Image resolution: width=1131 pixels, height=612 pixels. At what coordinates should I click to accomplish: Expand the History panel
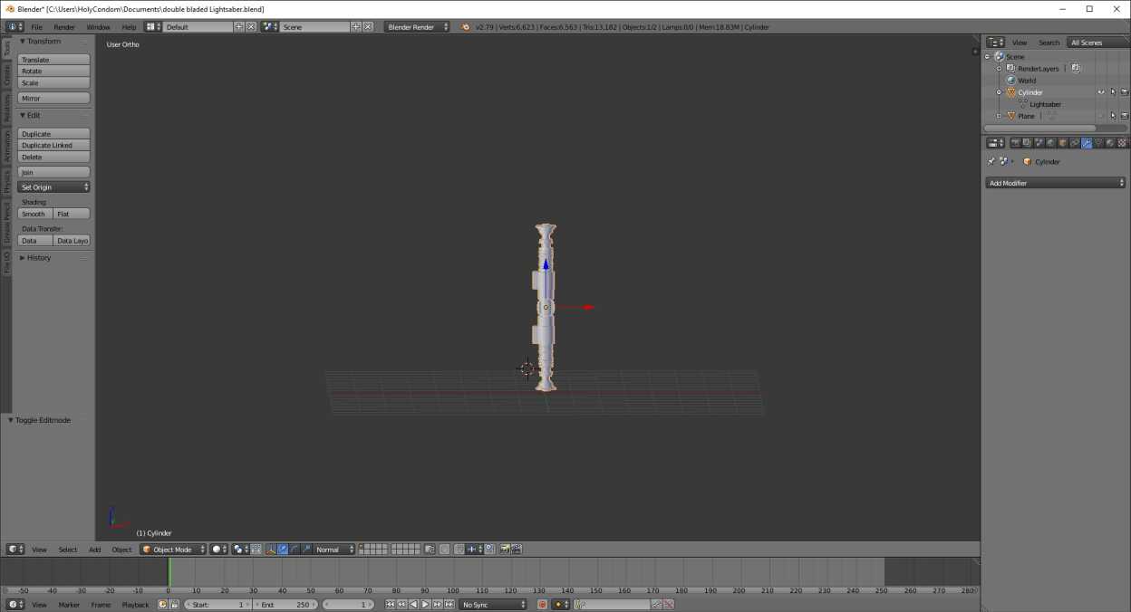pos(39,258)
